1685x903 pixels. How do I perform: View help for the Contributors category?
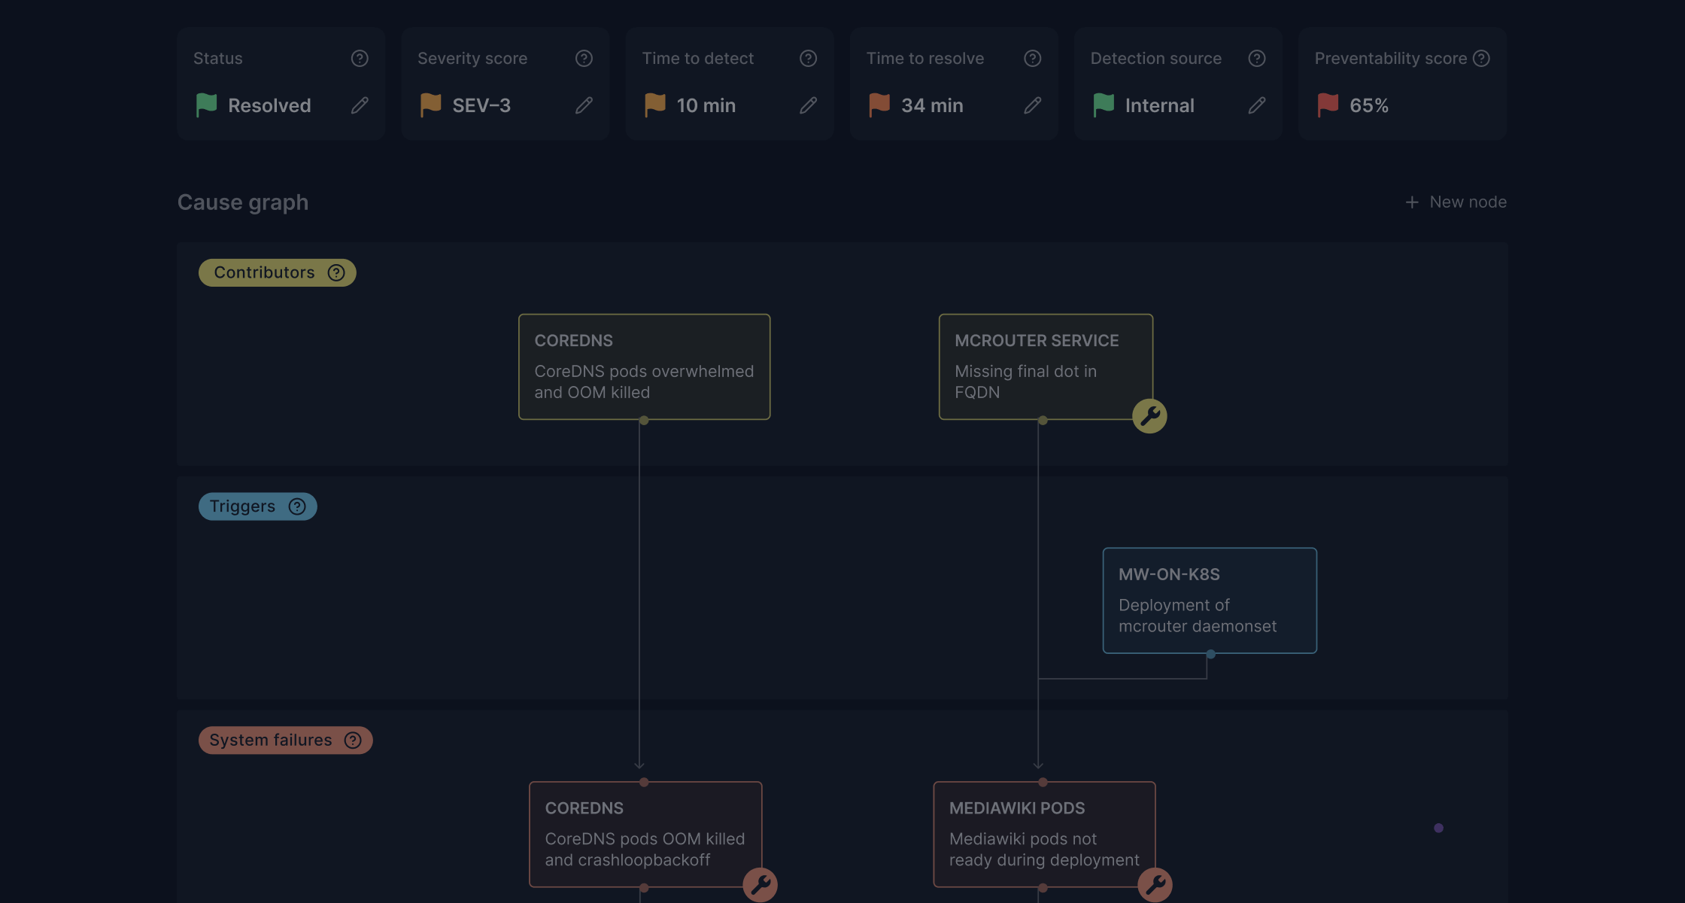[336, 272]
